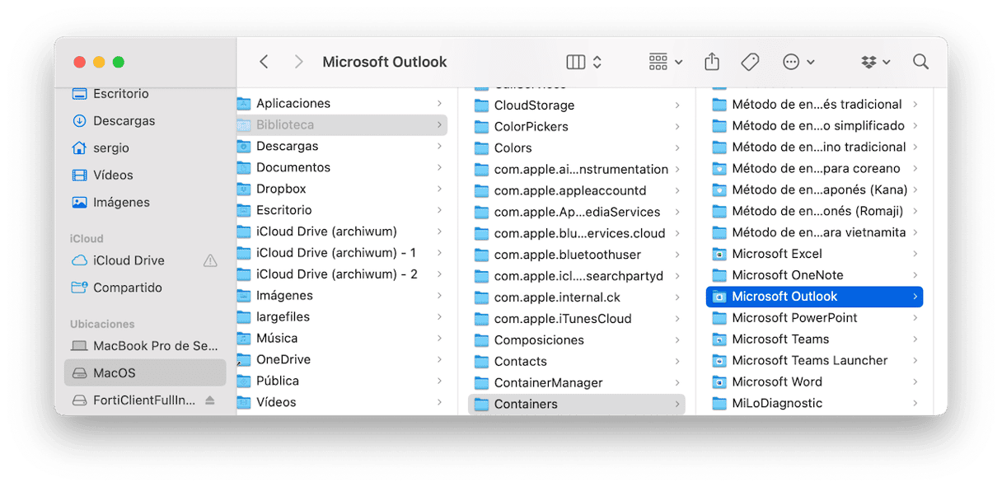Select the Música folder
Image resolution: width=1002 pixels, height=487 pixels.
click(x=340, y=339)
